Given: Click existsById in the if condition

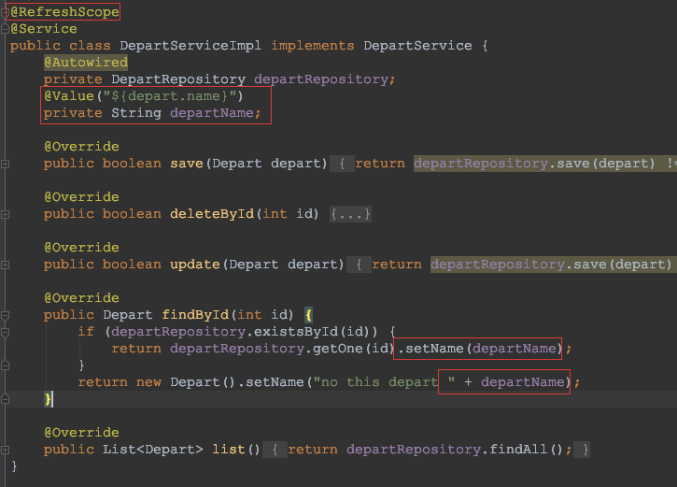Looking at the screenshot, I should (x=296, y=332).
